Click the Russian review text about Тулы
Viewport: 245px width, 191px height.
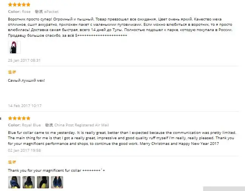(x=120, y=27)
